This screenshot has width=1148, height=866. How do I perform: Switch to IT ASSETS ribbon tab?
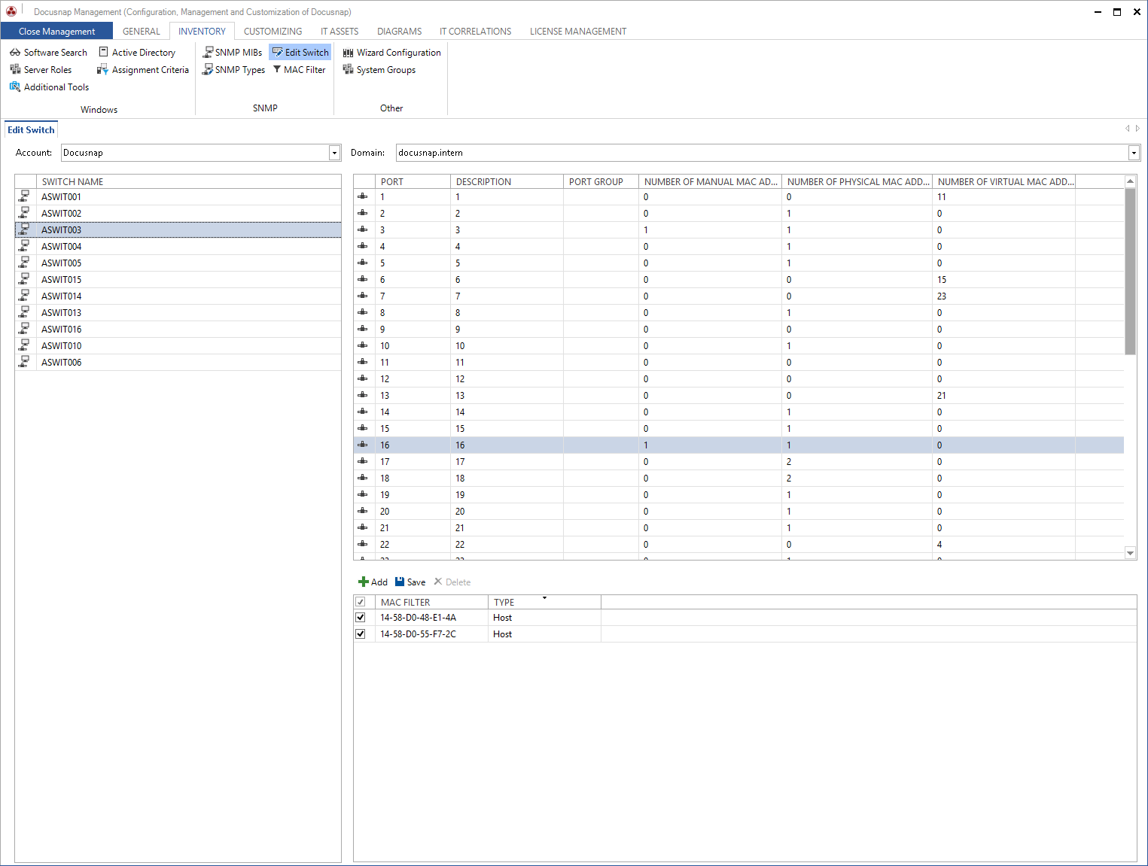click(x=340, y=32)
